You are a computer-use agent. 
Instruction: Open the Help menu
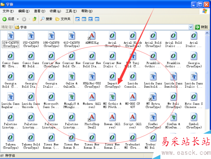coord(87,11)
